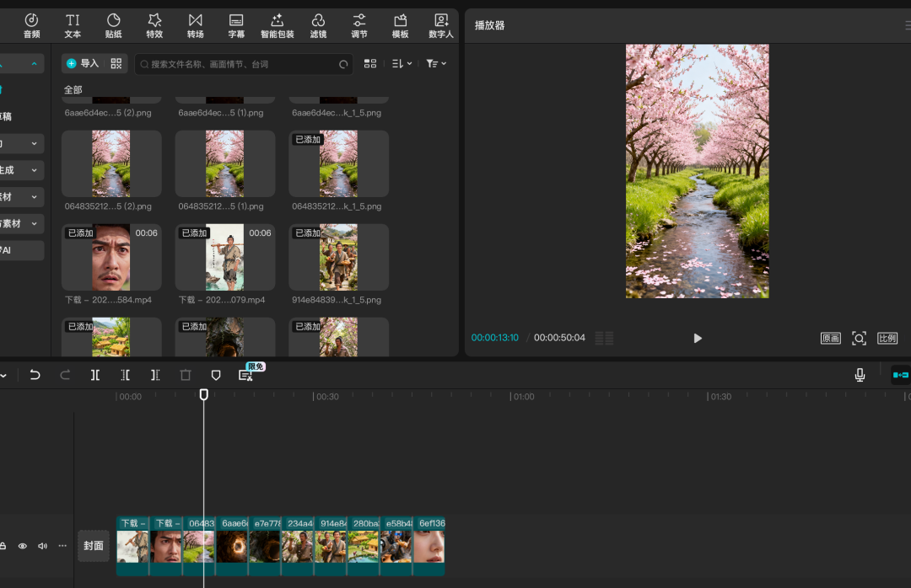Mute the track using the speaker icon
The image size is (911, 588).
[42, 546]
